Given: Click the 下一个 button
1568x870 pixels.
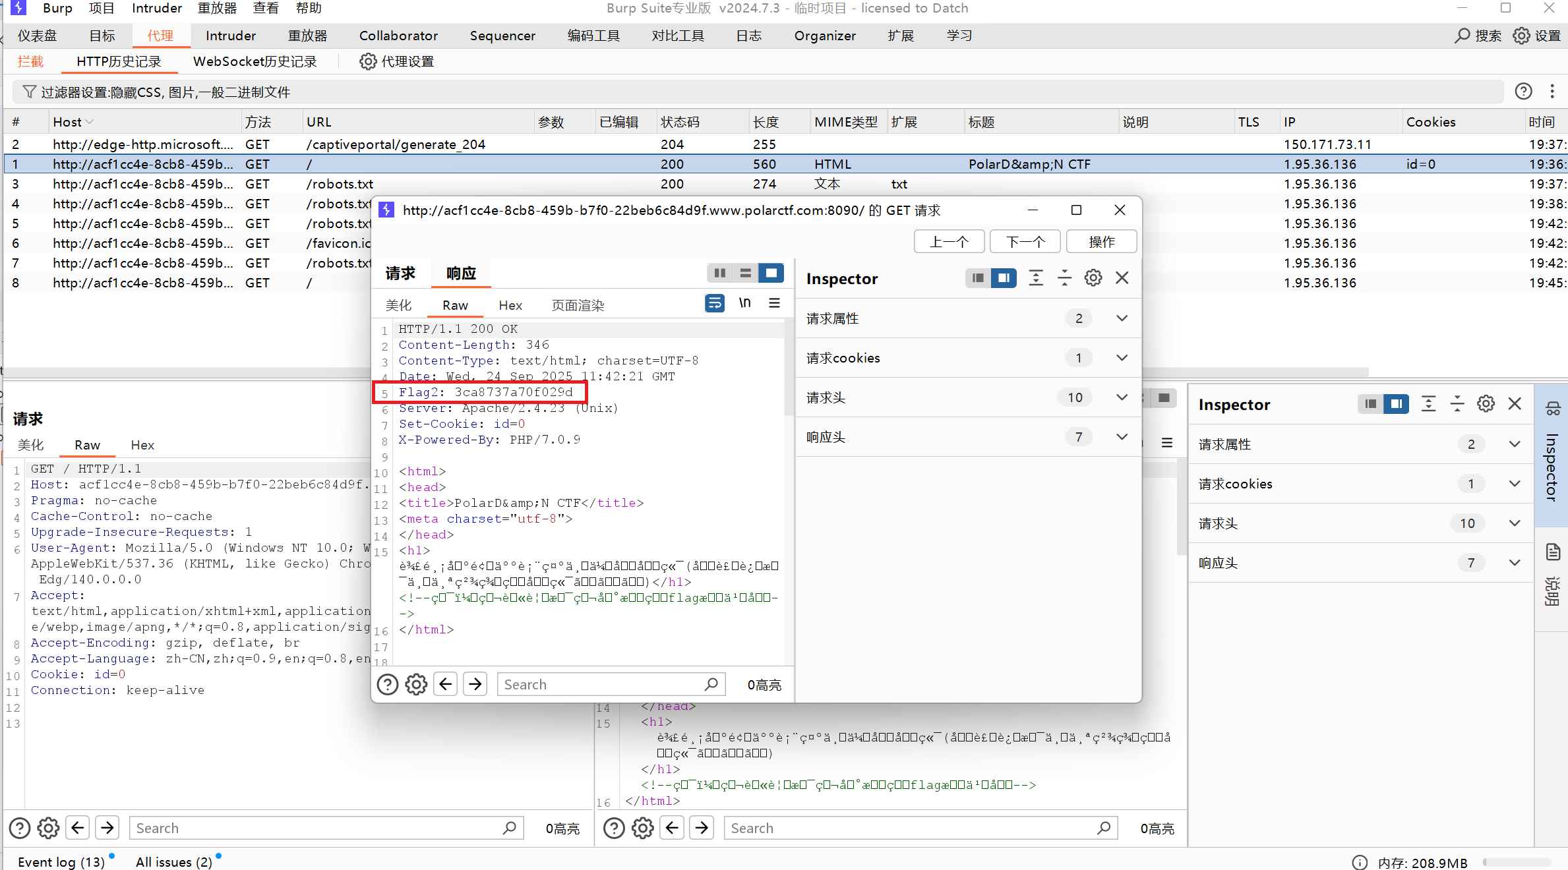Looking at the screenshot, I should point(1025,242).
